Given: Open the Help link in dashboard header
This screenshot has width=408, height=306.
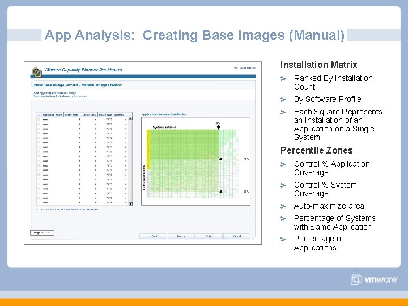Looking at the screenshot, I should 236,68.
